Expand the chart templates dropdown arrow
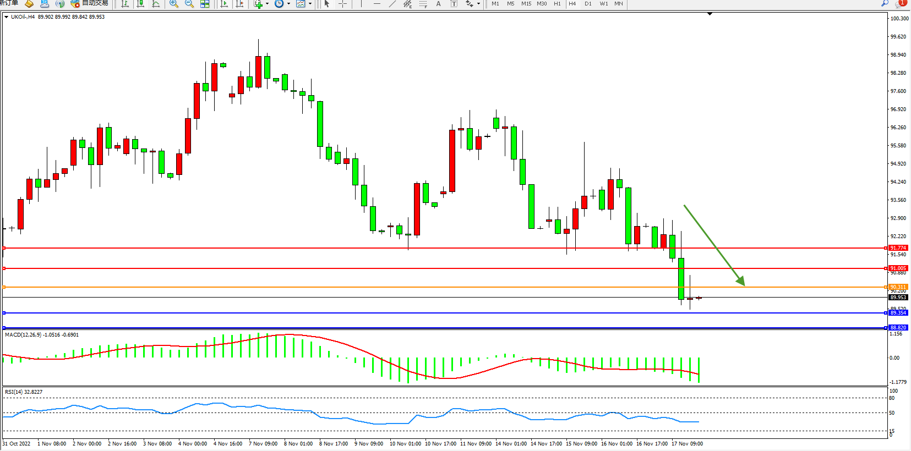Screen dimensions: 911x451 [310, 4]
